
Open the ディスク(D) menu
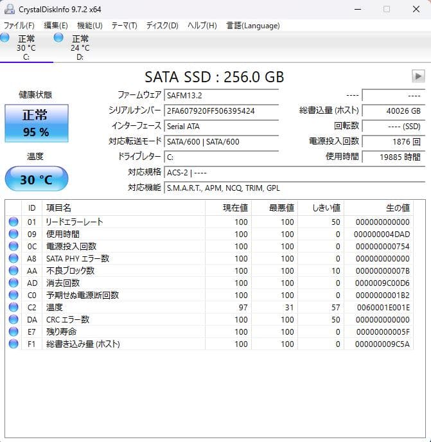pos(162,26)
